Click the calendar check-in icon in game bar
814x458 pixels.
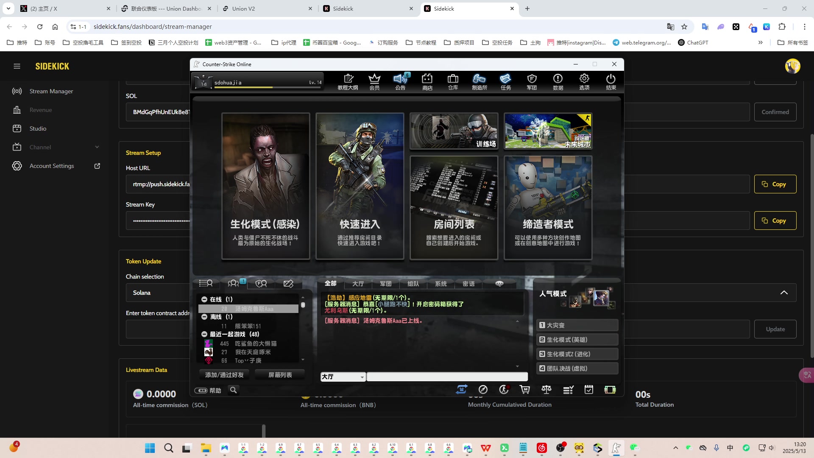[589, 389]
